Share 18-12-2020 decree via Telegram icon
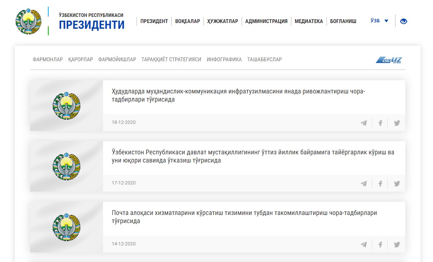The image size is (433, 262). 364,123
